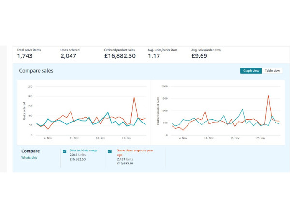Screen dimensions: 290x218
Task: Click the Compare section title
Action: pyautogui.click(x=30, y=150)
